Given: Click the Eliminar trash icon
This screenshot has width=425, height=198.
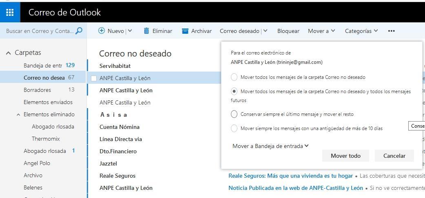Looking at the screenshot, I should (x=146, y=31).
